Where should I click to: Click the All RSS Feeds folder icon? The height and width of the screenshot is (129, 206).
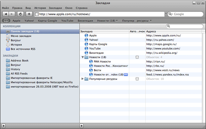(x=8, y=74)
